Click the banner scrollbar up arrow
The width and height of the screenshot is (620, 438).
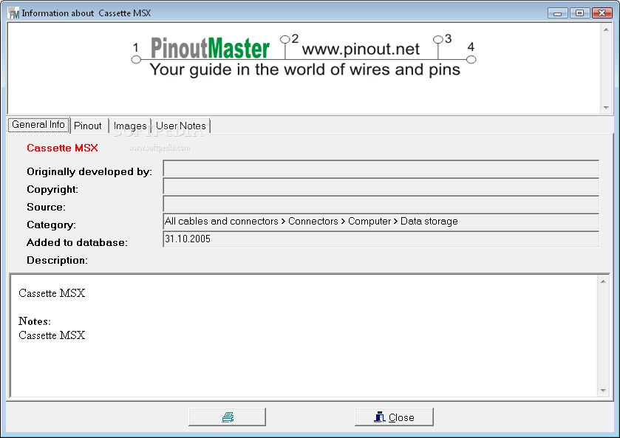[606, 30]
